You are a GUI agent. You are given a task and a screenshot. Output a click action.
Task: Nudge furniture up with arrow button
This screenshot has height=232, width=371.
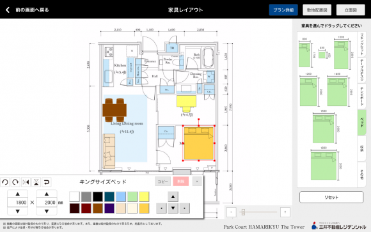(x=173, y=197)
